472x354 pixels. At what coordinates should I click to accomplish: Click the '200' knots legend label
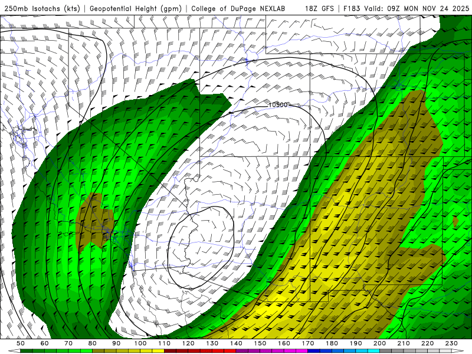[379, 343]
